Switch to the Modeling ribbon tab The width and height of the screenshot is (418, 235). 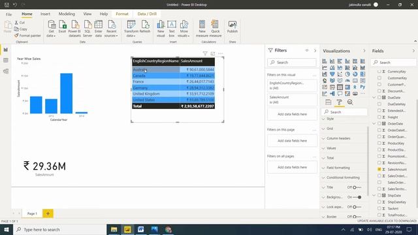tap(67, 14)
